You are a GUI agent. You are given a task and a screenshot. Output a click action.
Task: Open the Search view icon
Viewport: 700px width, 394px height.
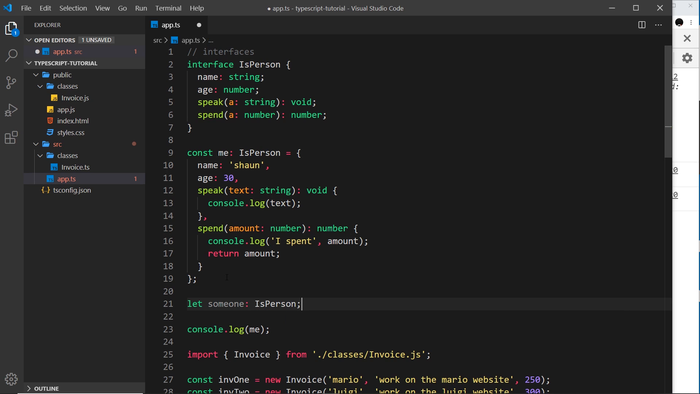tap(12, 56)
